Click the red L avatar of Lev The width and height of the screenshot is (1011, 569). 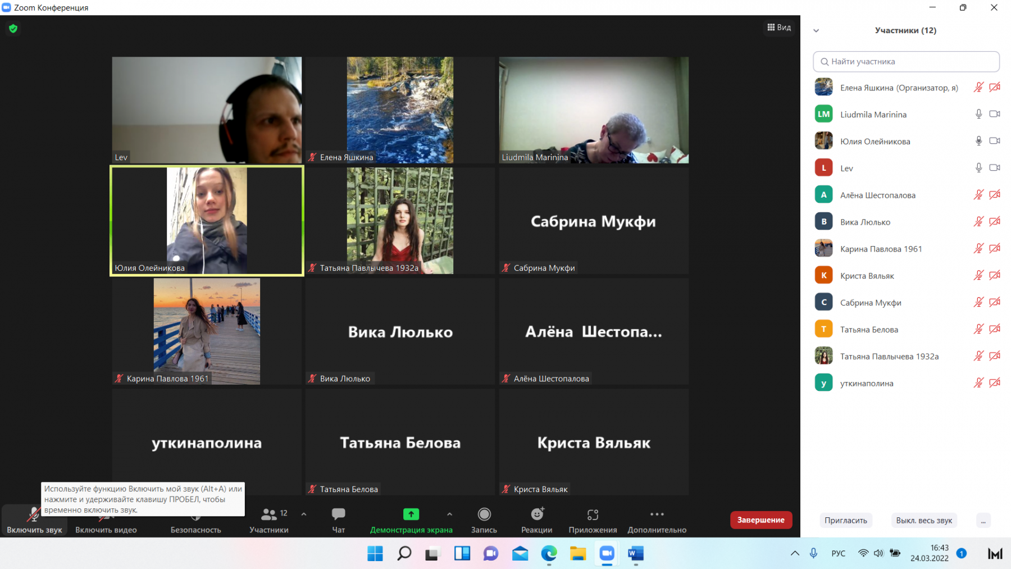823,168
